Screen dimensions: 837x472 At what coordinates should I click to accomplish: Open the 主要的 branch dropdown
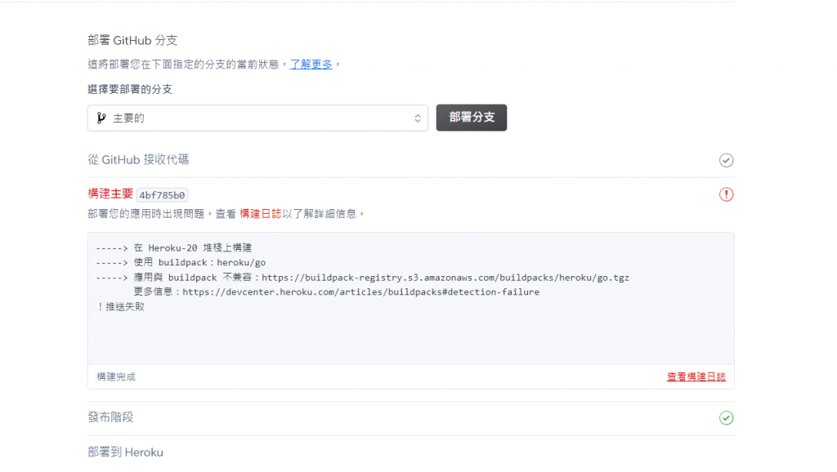pyautogui.click(x=257, y=118)
